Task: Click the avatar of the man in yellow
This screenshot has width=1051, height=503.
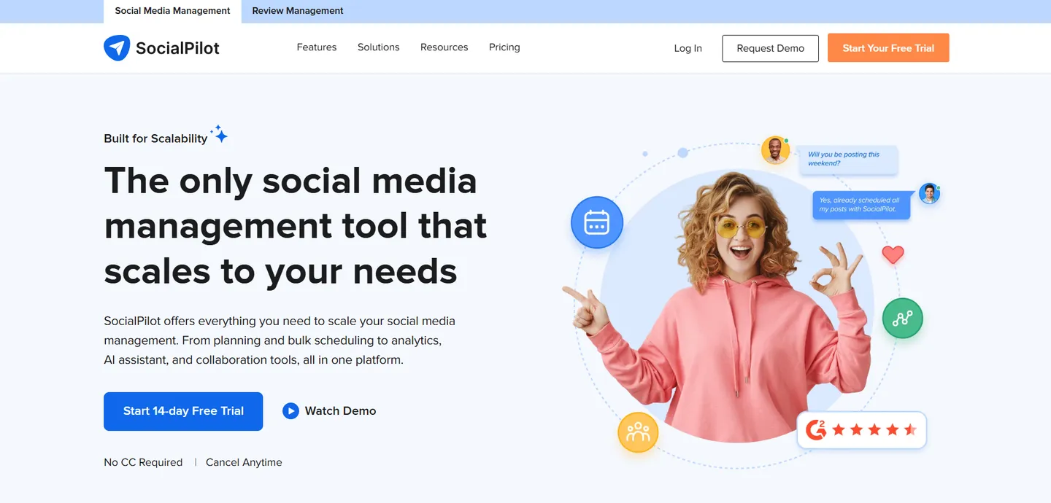Action: (775, 150)
